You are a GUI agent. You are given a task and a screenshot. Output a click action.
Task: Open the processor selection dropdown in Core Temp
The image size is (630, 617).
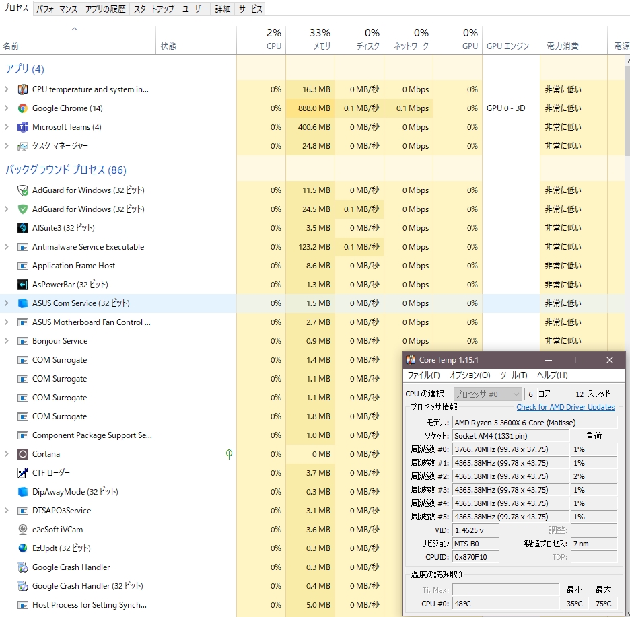487,394
